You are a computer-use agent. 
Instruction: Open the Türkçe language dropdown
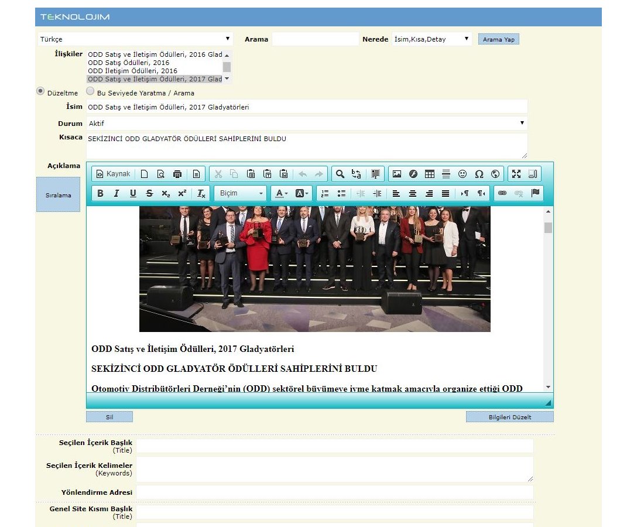(135, 39)
